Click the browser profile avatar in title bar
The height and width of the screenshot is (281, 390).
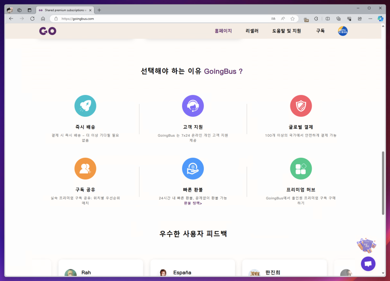click(10, 10)
